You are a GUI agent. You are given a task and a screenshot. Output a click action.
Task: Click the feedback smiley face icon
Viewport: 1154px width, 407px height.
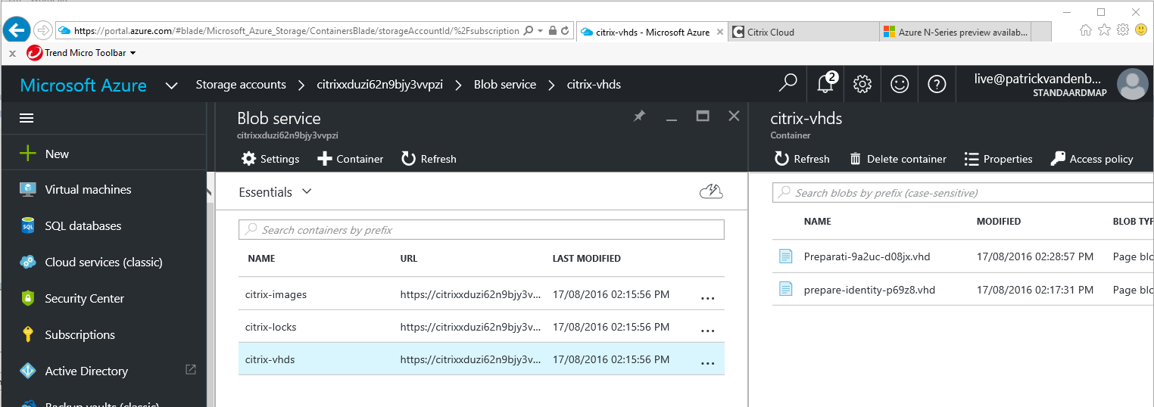click(x=899, y=84)
